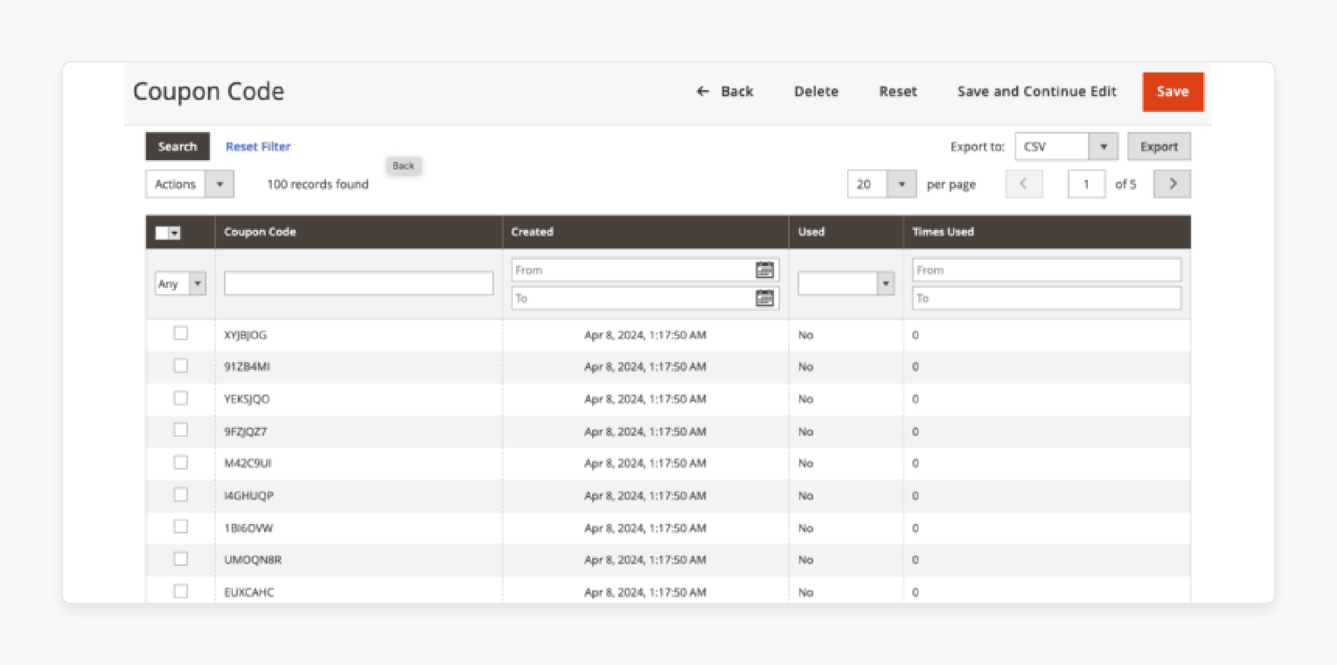
Task: Click the Search button
Action: [177, 147]
